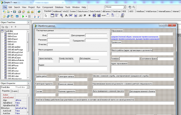Click the Фамилия input field on form
The image size is (181, 115).
point(58,40)
